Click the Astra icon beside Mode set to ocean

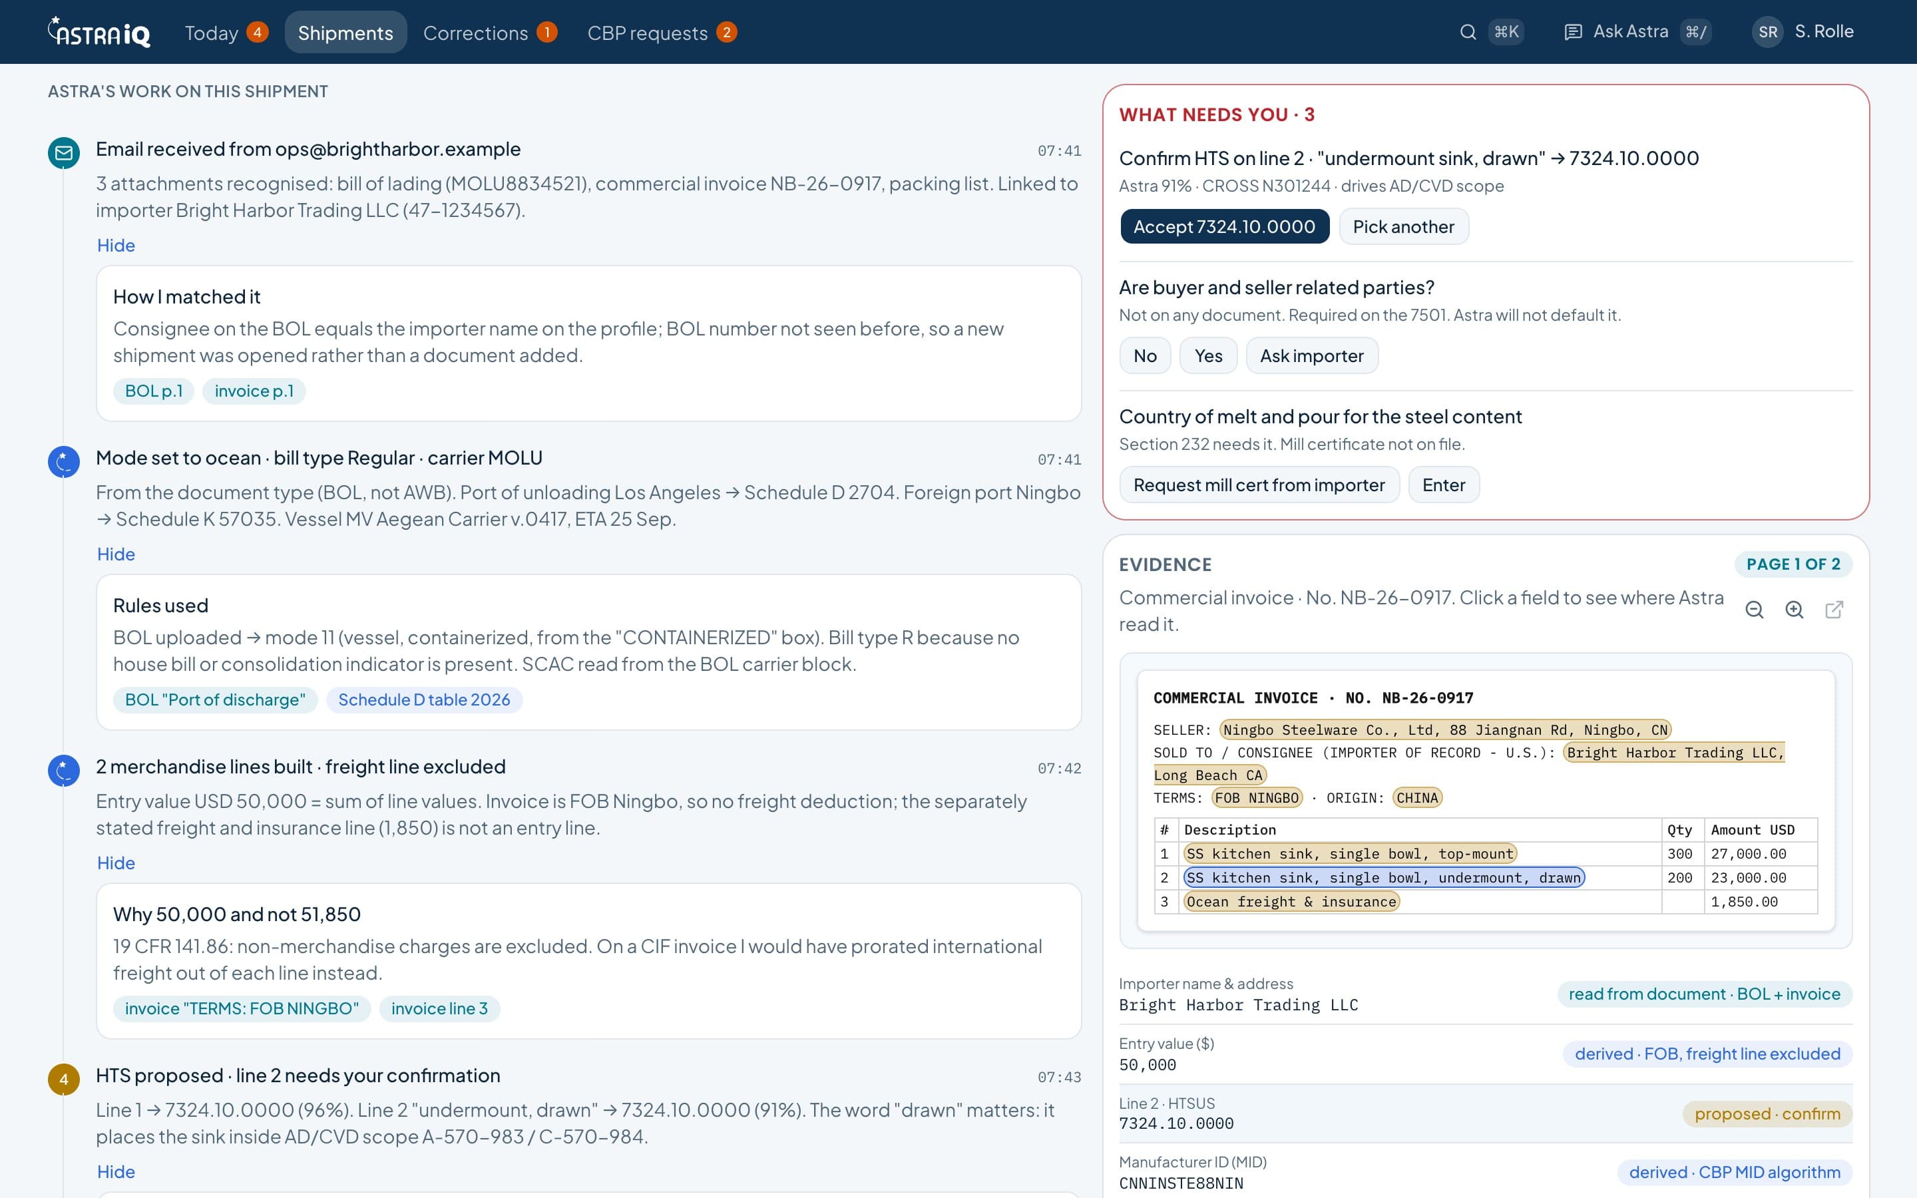coord(64,461)
